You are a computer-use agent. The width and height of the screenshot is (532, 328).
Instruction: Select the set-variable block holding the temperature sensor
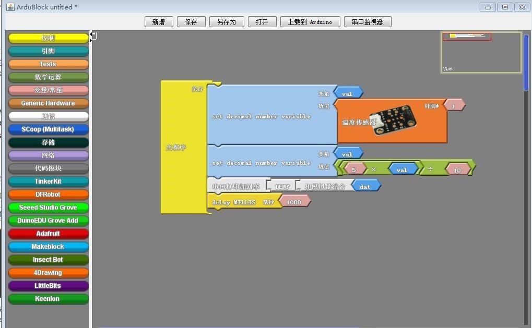[272, 115]
